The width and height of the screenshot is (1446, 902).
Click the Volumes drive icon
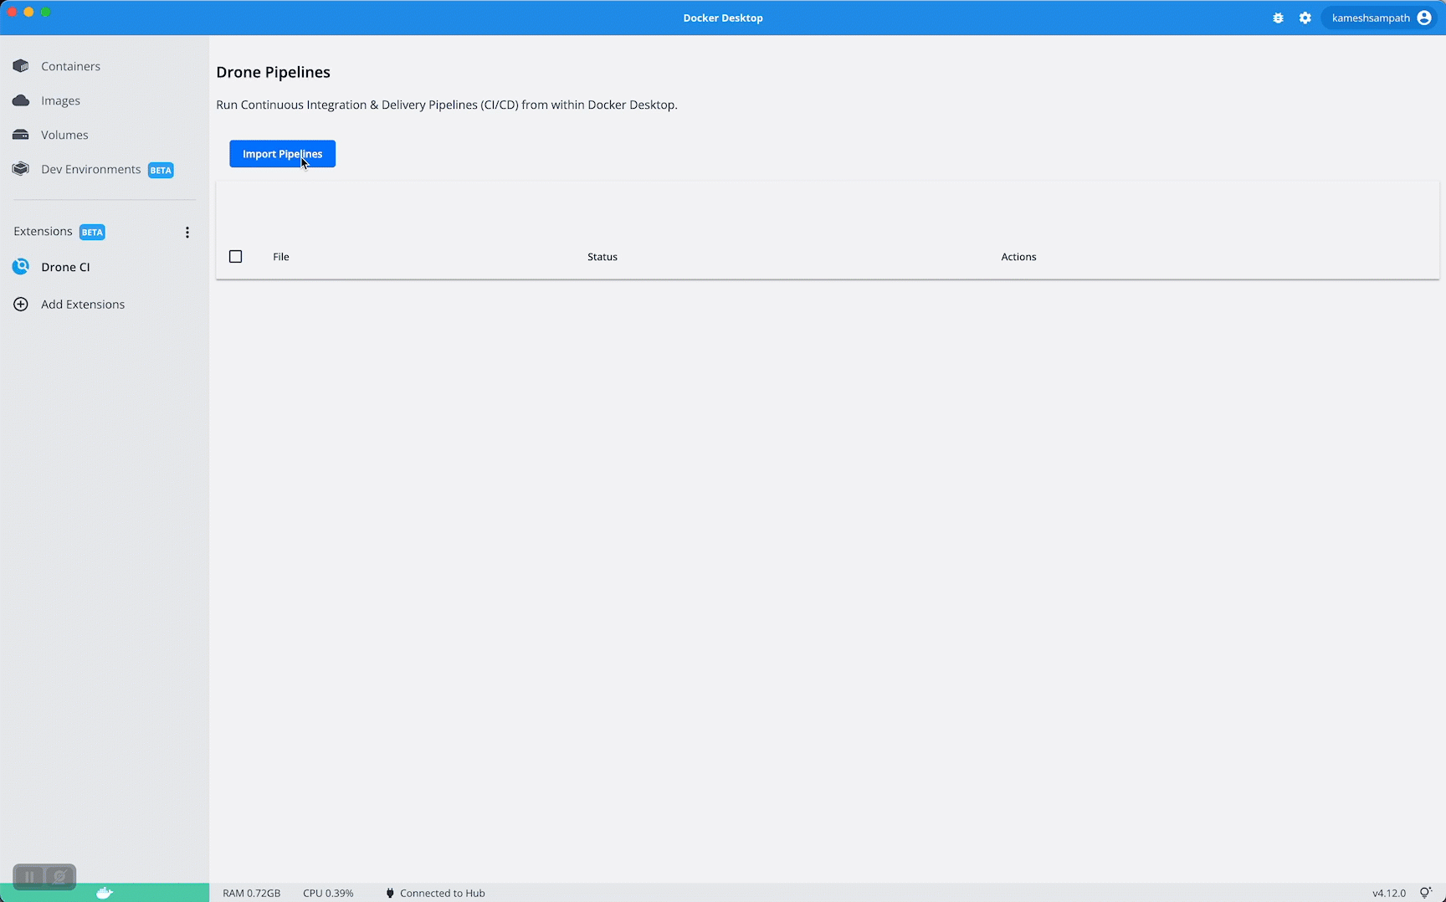click(x=21, y=135)
